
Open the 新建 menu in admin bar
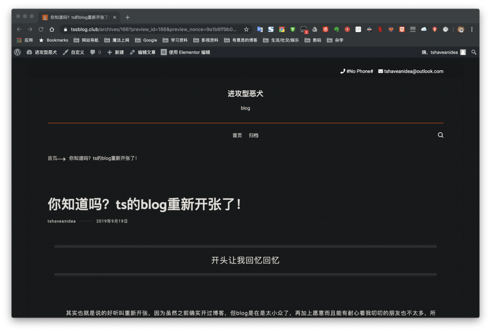[116, 52]
